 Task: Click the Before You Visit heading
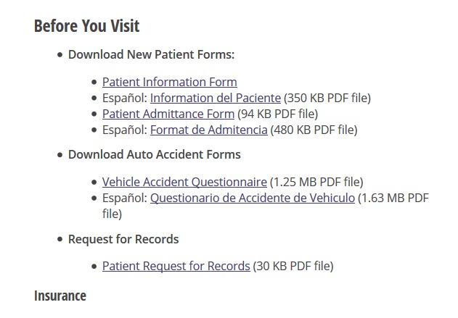[x=87, y=26]
